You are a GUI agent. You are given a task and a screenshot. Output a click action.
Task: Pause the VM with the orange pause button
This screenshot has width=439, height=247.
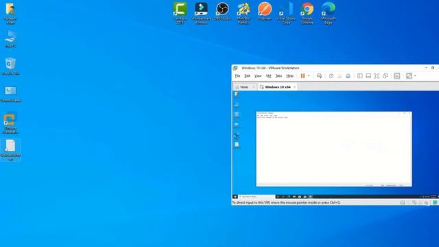coord(302,76)
